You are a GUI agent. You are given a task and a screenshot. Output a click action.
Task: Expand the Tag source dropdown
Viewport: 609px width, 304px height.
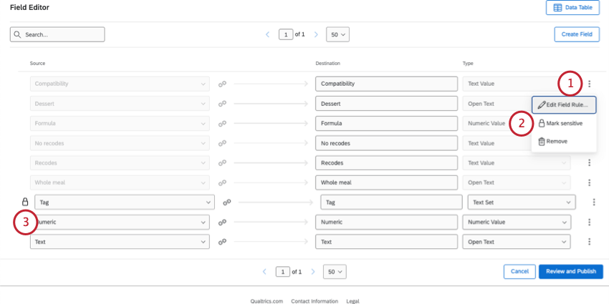[124, 202]
